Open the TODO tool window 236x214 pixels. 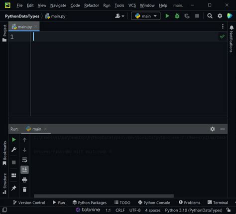(122, 203)
